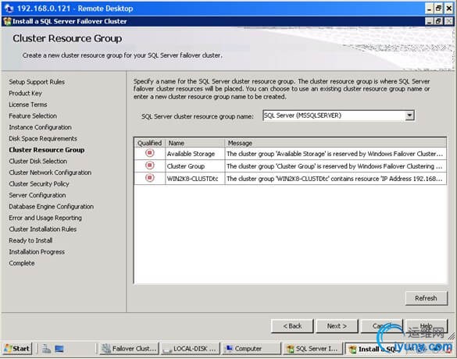Click the Server Manager quick launch icon
The width and height of the screenshot is (457, 359).
pos(46,349)
